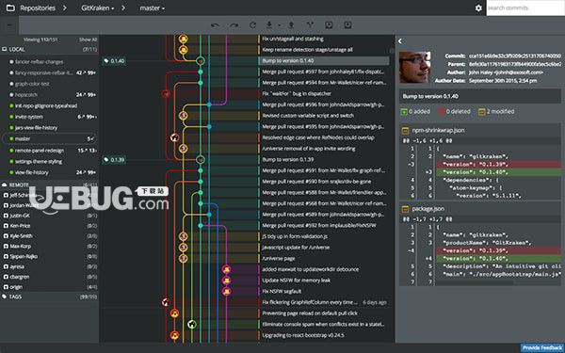This screenshot has width=565, height=353.
Task: Click the cloud icon in REMOTE header
Action: (x=5, y=185)
